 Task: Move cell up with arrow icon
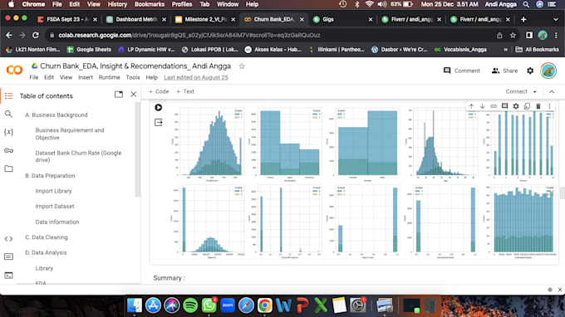pos(471,106)
